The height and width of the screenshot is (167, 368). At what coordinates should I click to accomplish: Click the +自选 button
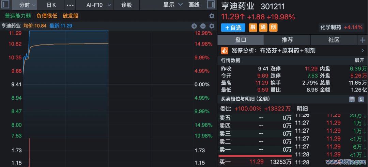click(233, 28)
